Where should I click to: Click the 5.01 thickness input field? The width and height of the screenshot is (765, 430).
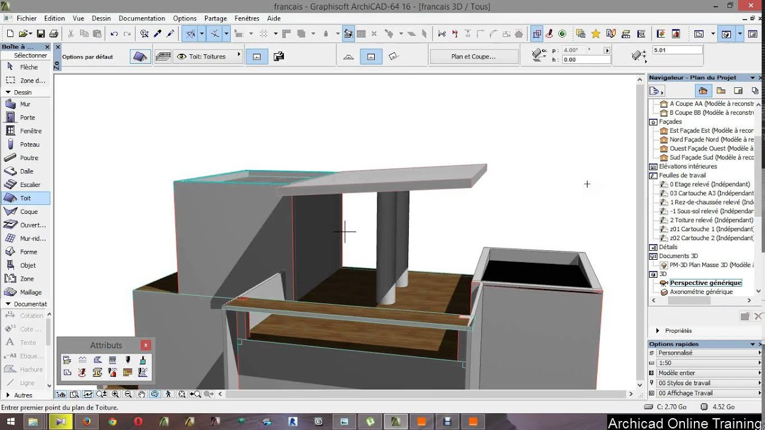click(677, 51)
